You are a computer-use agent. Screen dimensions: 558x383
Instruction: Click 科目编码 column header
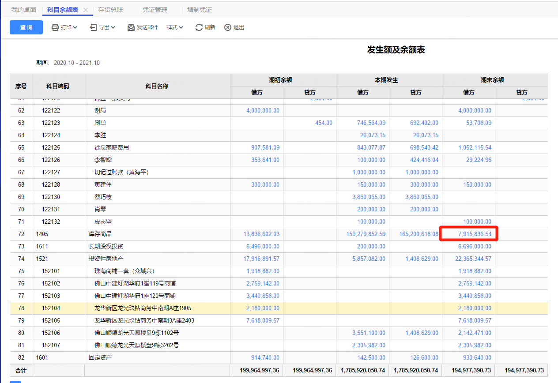point(58,86)
